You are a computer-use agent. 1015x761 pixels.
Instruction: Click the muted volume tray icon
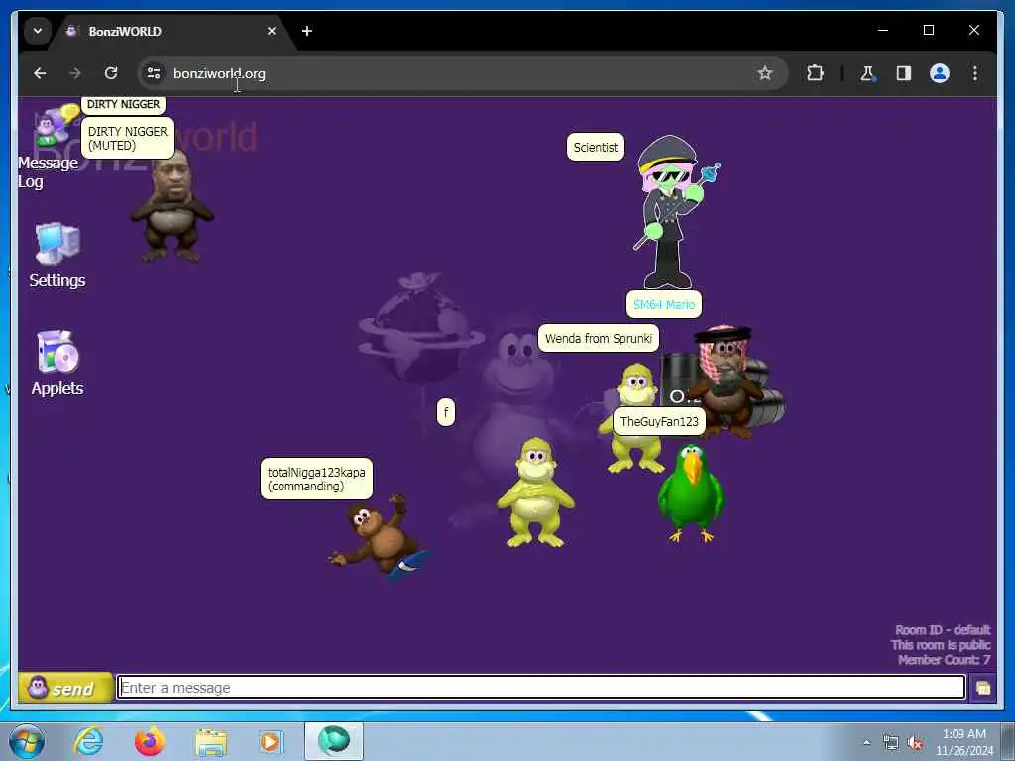pos(915,743)
